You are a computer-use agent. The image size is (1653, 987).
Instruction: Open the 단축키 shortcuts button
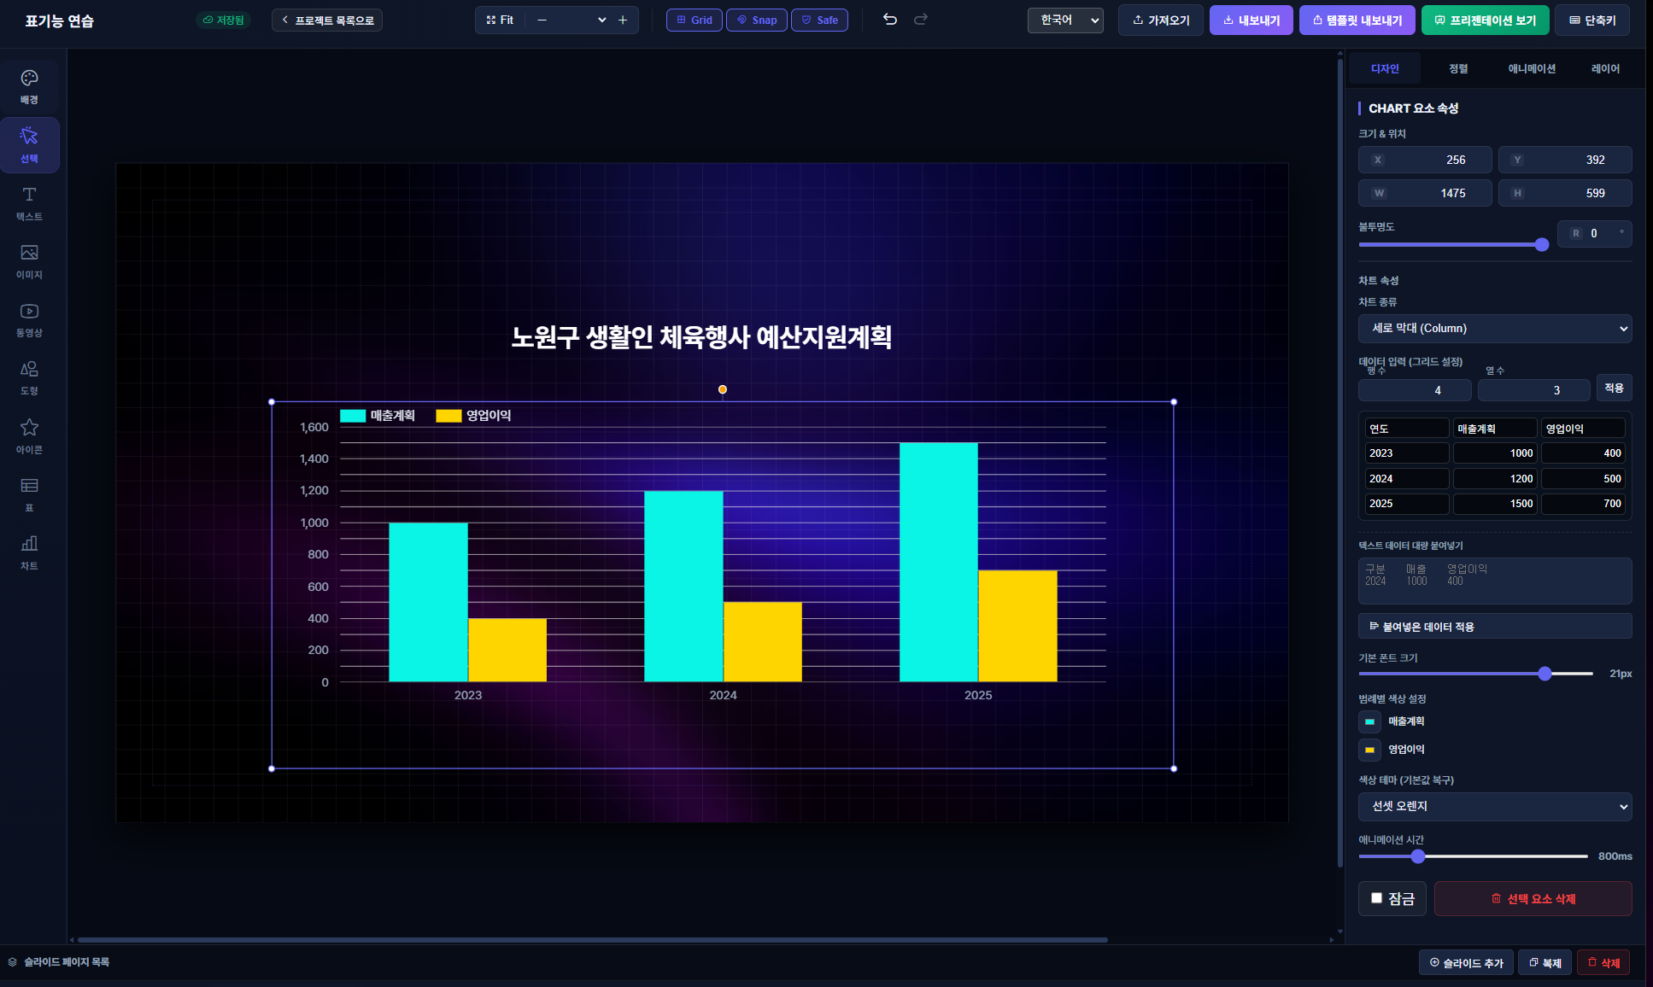(1592, 20)
